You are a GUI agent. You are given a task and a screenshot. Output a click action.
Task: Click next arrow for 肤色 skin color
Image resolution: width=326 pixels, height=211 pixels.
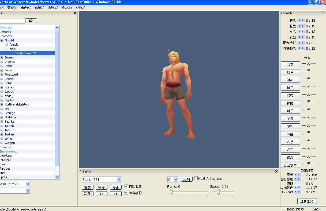tap(303, 20)
